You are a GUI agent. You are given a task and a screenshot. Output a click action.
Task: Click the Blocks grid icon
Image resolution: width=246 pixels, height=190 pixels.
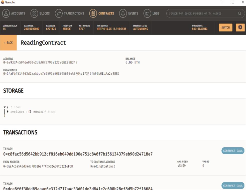(34, 13)
